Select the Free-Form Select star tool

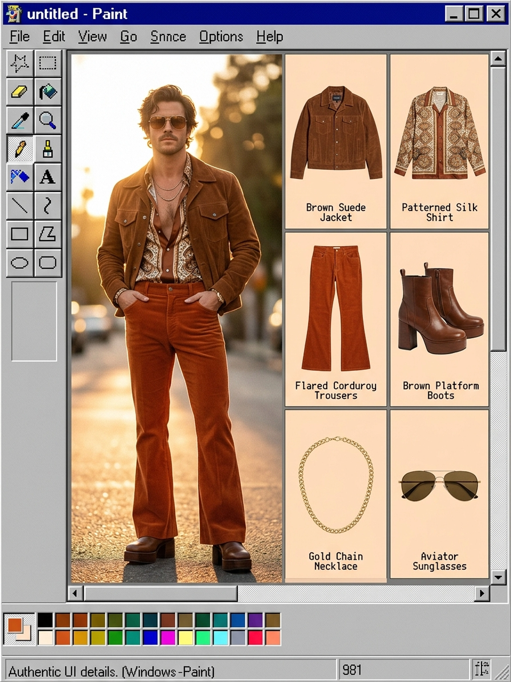(20, 63)
